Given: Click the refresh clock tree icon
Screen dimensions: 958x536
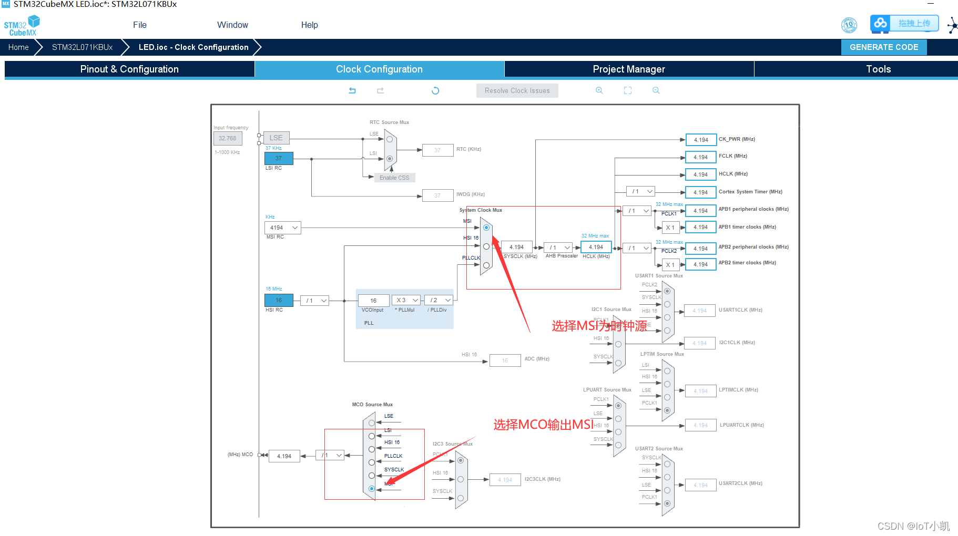Looking at the screenshot, I should (x=435, y=90).
